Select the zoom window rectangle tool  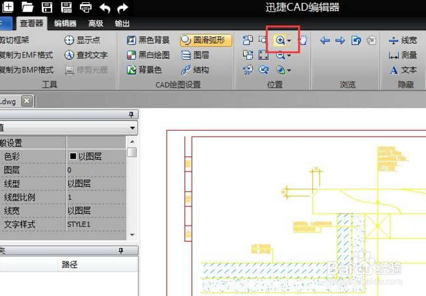pos(263,40)
